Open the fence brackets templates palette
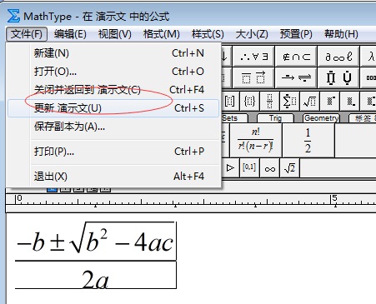Screen dimensions: 376x304 (229, 101)
